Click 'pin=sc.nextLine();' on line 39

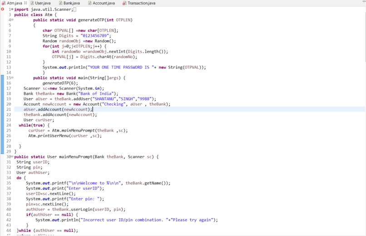(47, 204)
